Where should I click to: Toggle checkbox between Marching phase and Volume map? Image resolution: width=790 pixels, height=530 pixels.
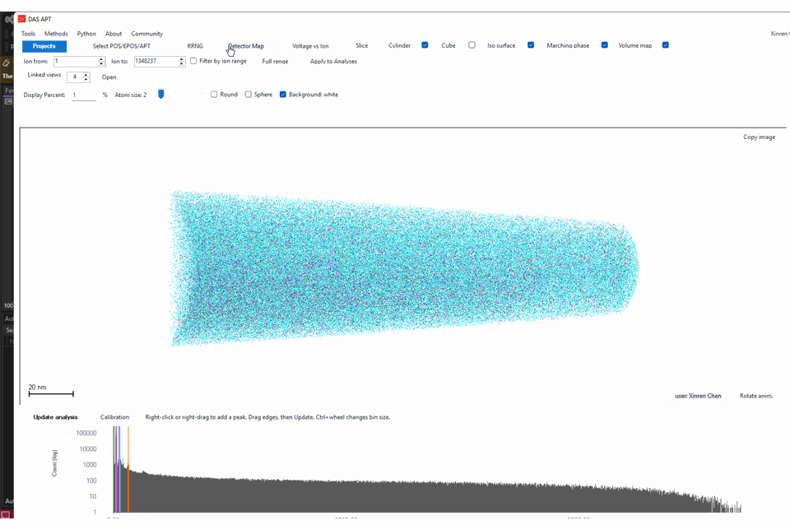click(x=605, y=44)
